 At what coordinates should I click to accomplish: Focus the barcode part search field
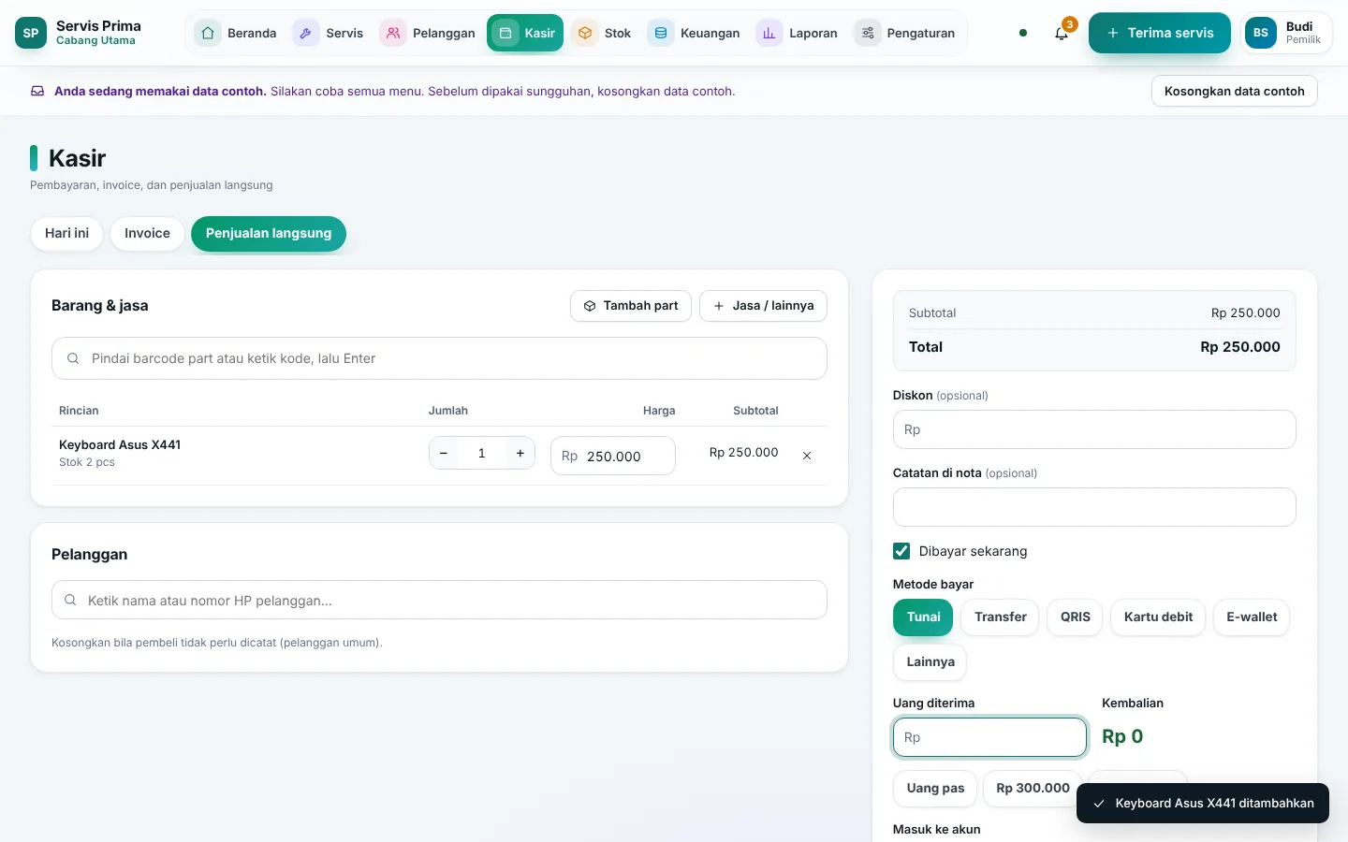(x=439, y=358)
